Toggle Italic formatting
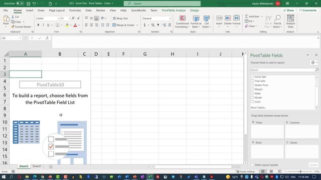The image size is (321, 180). (x=43, y=25)
